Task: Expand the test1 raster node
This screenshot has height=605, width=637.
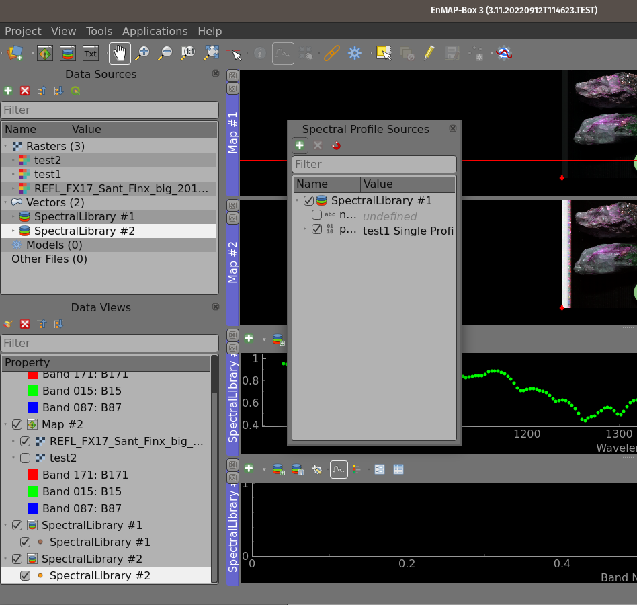Action: (13, 174)
